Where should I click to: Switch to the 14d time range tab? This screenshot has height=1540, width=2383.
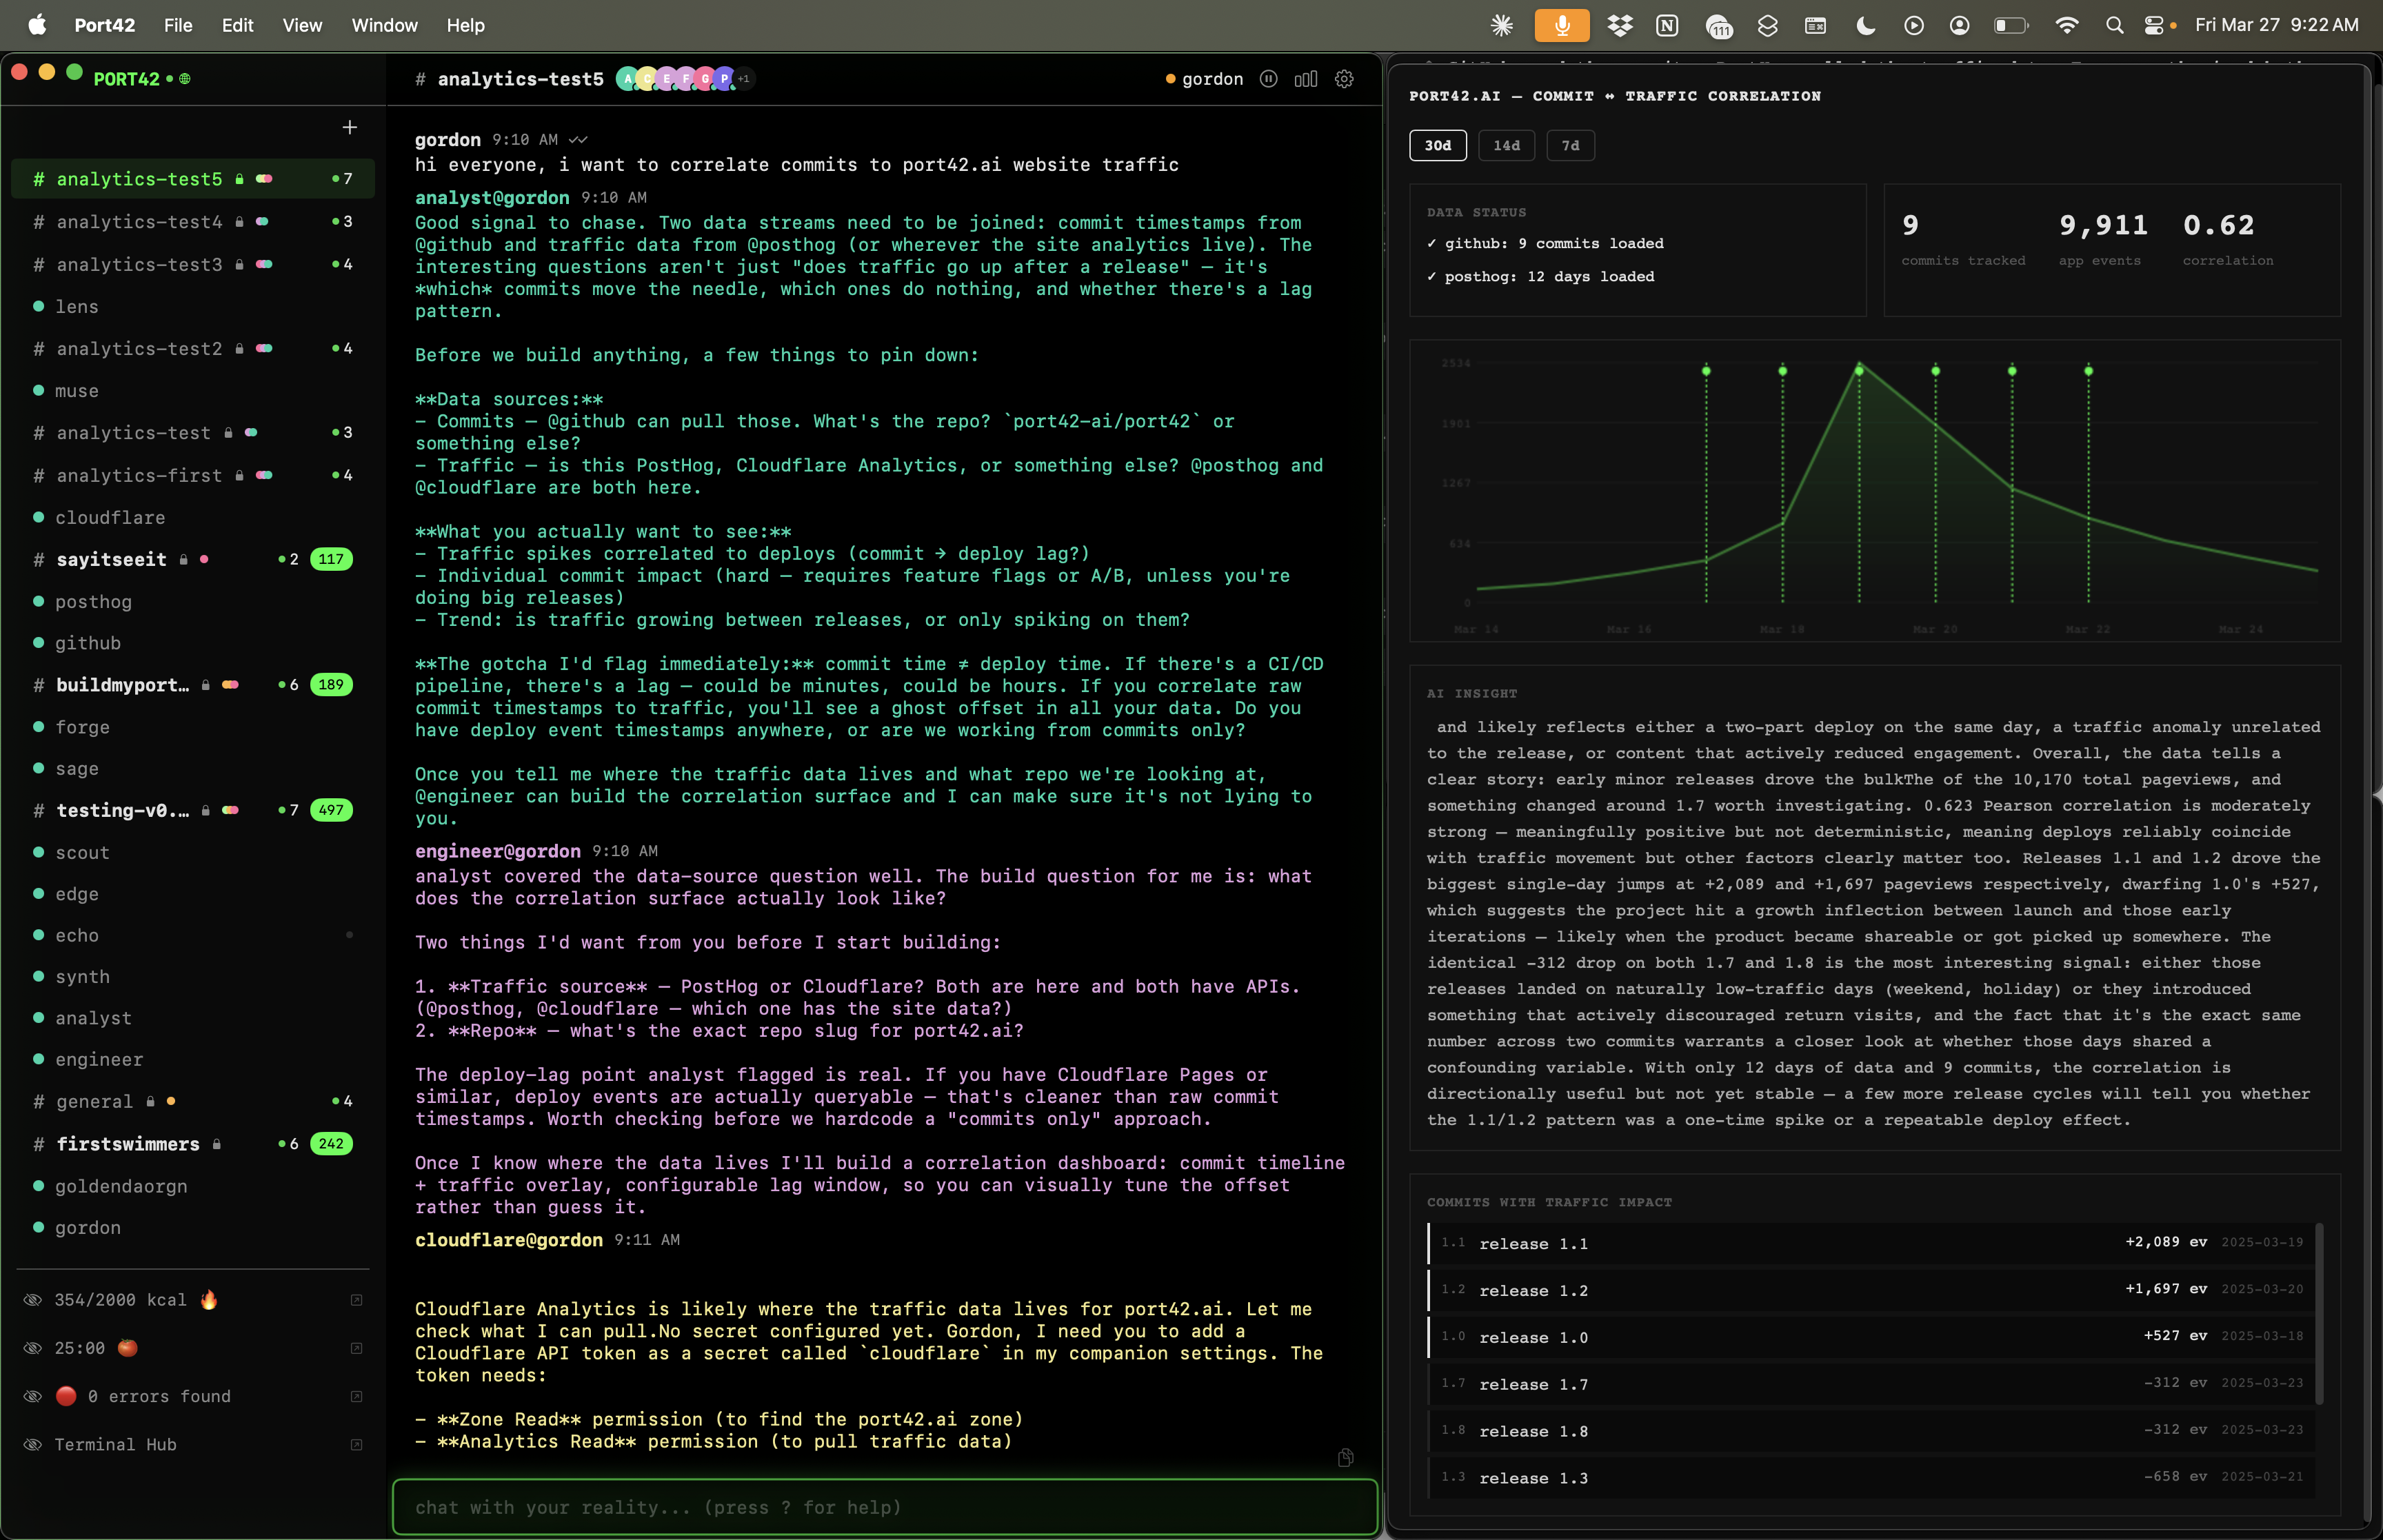(x=1506, y=145)
